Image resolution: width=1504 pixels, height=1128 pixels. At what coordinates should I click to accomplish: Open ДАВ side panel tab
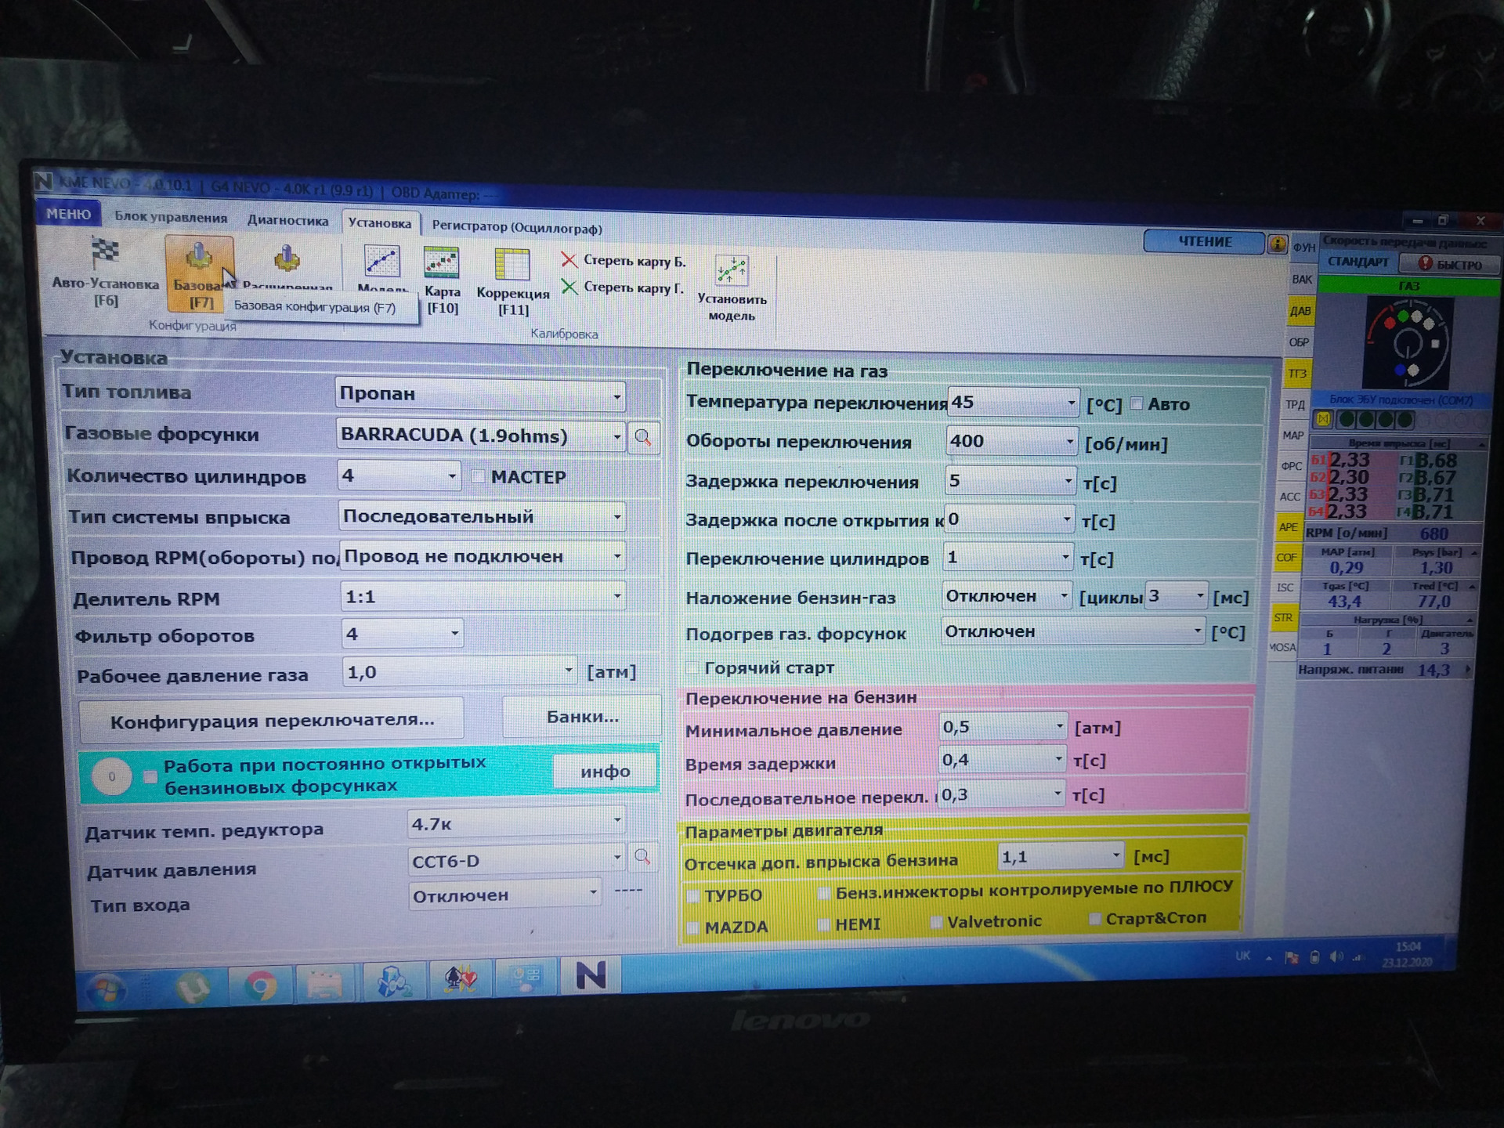coord(1300,311)
